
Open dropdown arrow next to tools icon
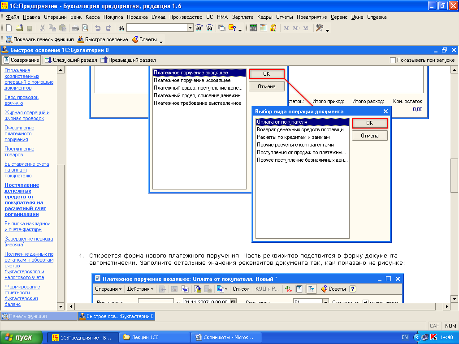[x=328, y=30]
